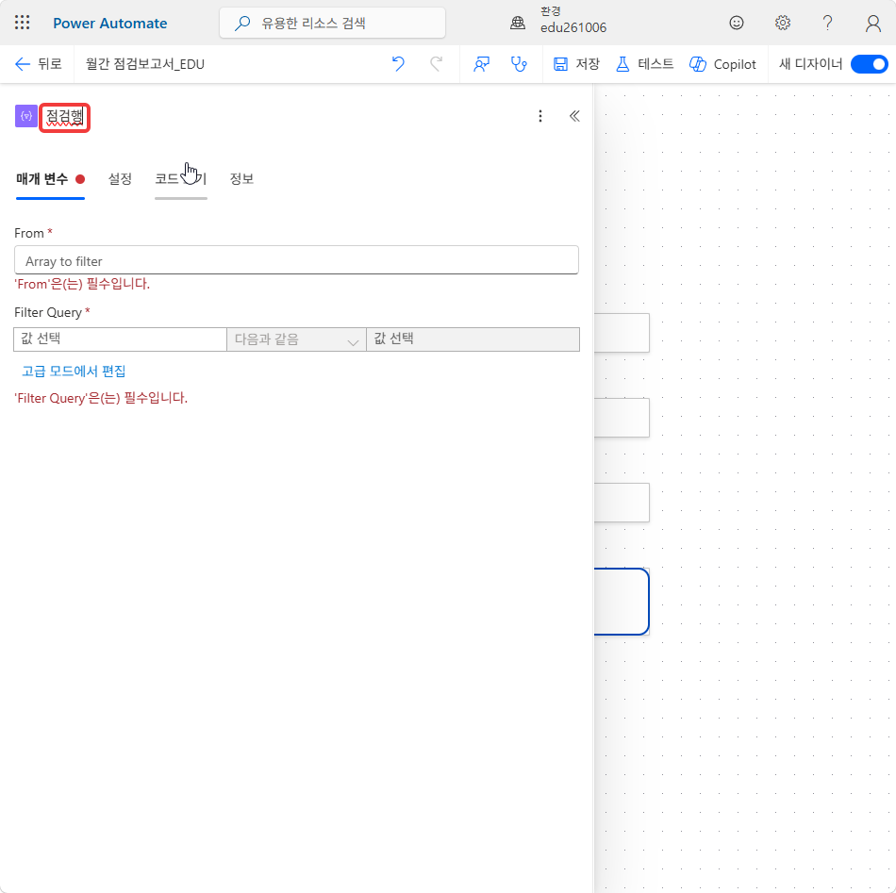Open the comments feedback icon
This screenshot has height=893, width=896.
481,64
